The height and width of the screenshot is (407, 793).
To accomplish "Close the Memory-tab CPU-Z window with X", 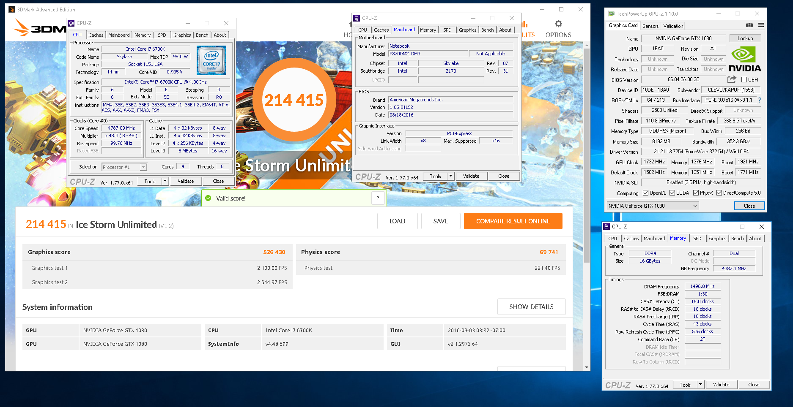I will (762, 227).
